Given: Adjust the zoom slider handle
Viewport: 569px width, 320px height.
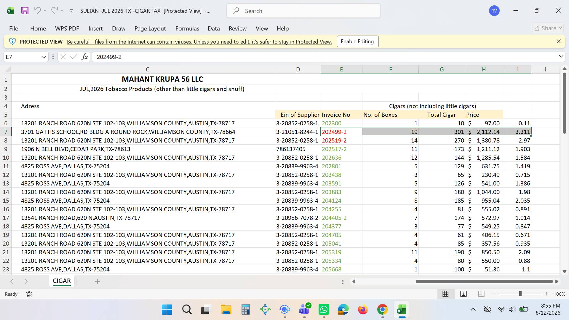Looking at the screenshot, I should coord(520,294).
